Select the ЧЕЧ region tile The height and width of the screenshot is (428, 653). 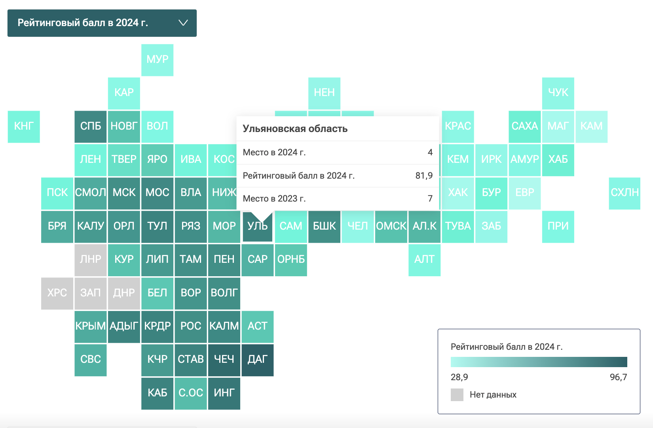224,360
